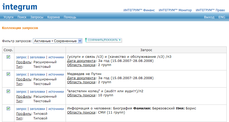
Task: Open the Поиск menu item
Action: 22,17
